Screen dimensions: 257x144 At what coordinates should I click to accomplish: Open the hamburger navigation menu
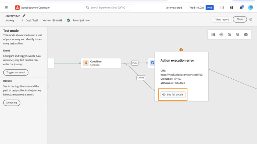6,8
